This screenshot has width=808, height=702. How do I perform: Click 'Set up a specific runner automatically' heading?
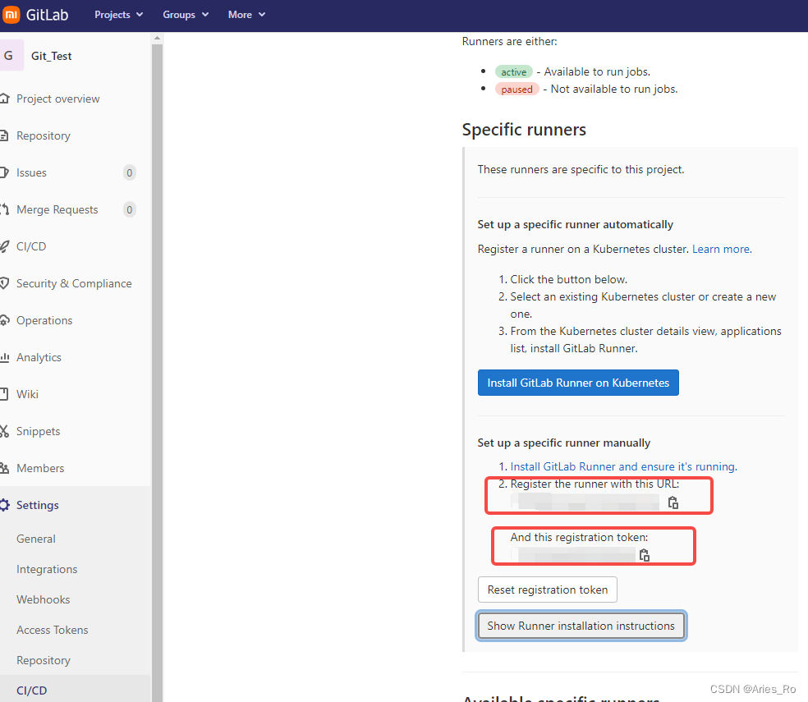[x=575, y=225]
